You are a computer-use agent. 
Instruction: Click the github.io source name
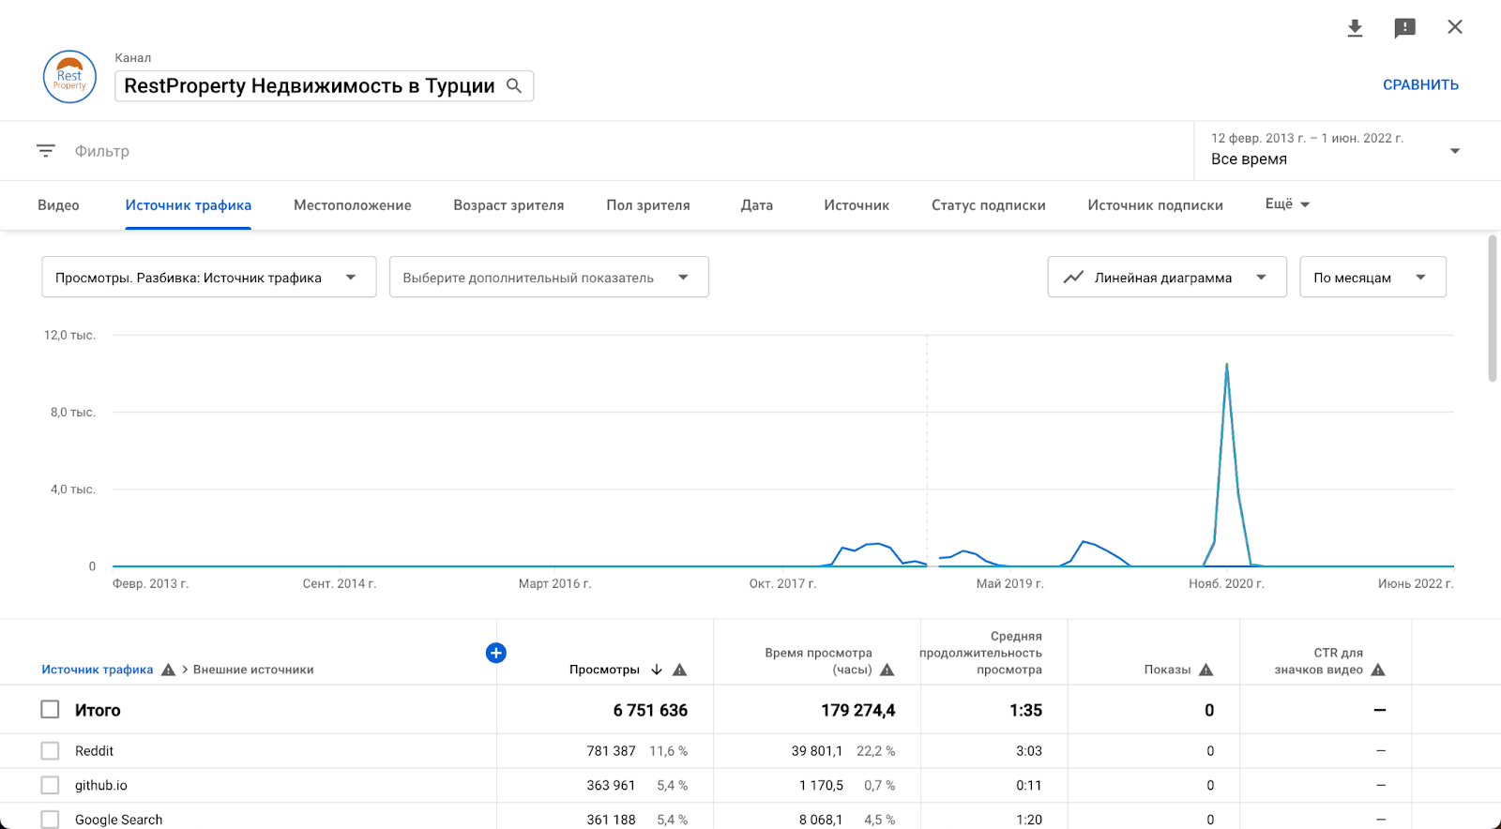coord(101,785)
